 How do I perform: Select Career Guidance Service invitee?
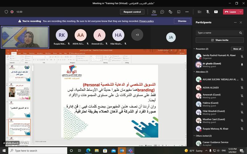[220, 143]
